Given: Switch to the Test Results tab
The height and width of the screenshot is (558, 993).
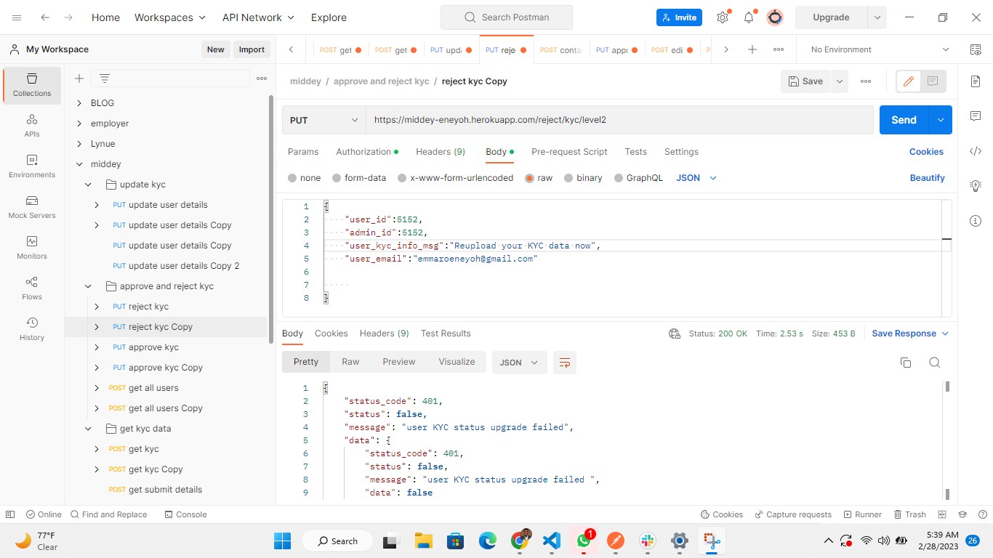Looking at the screenshot, I should coord(446,333).
